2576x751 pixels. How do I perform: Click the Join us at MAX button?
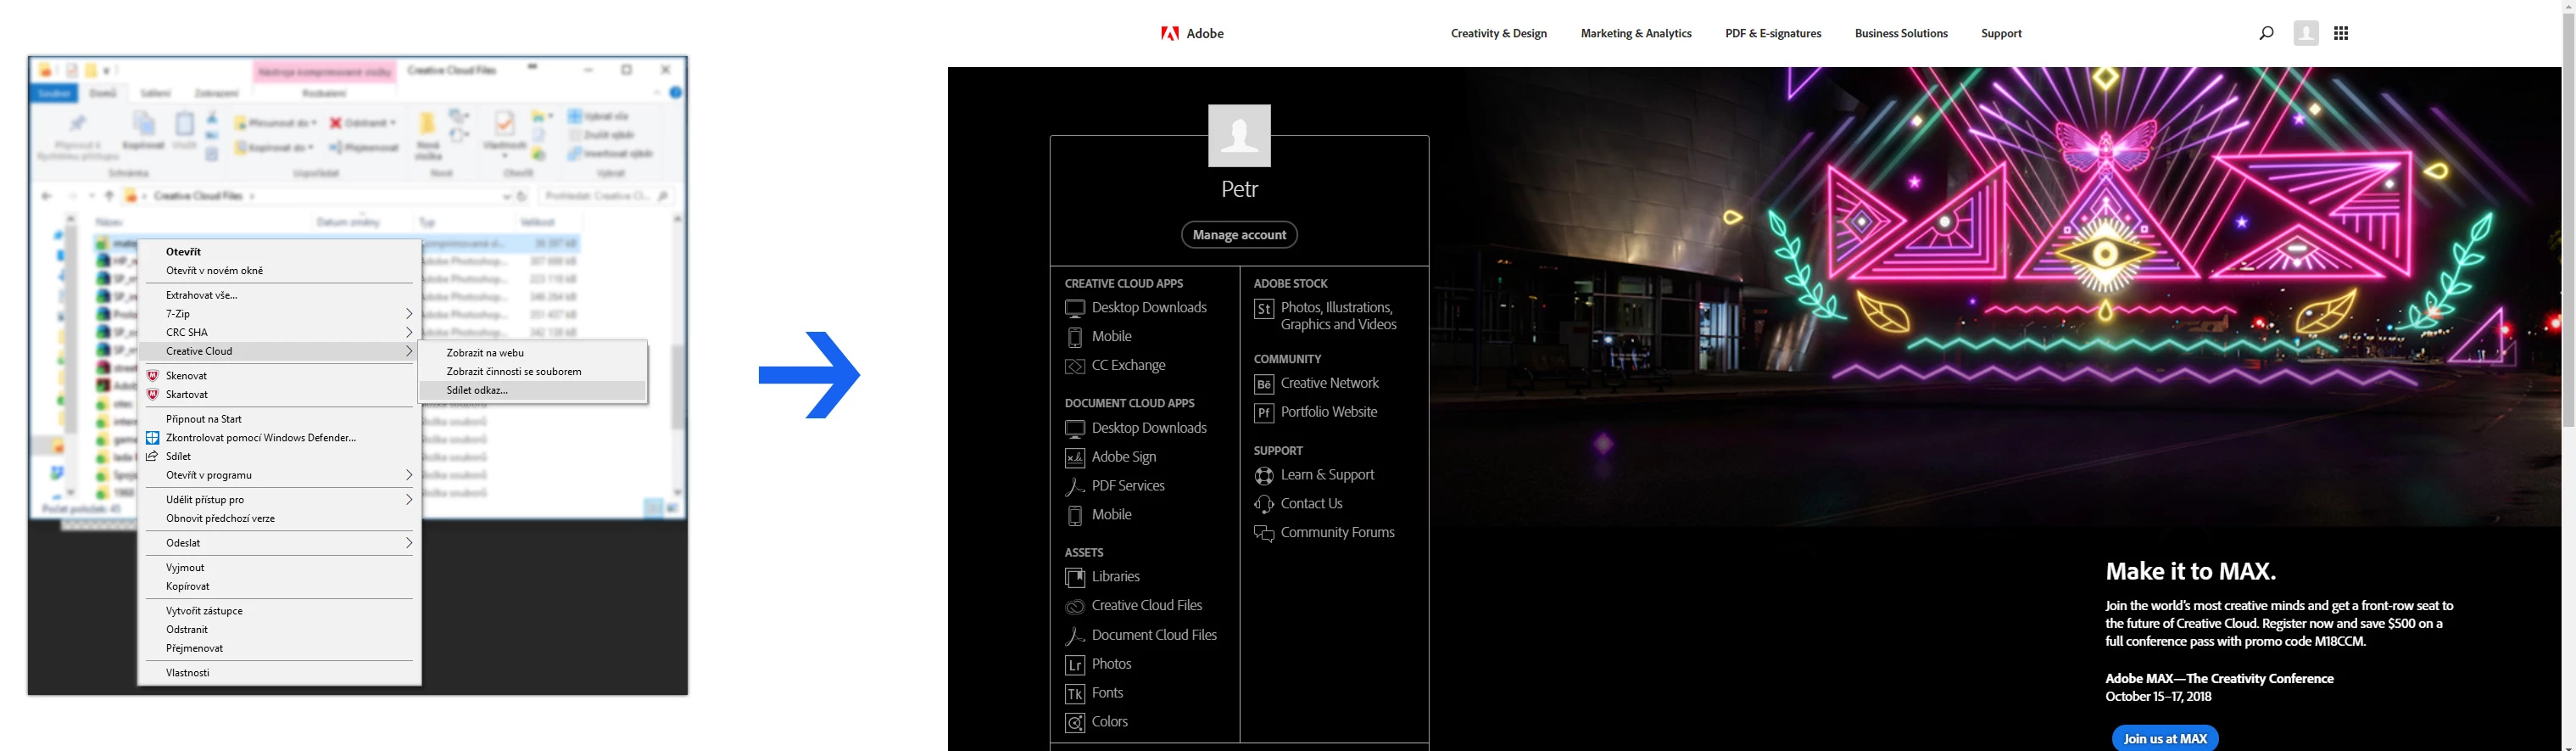(2165, 738)
